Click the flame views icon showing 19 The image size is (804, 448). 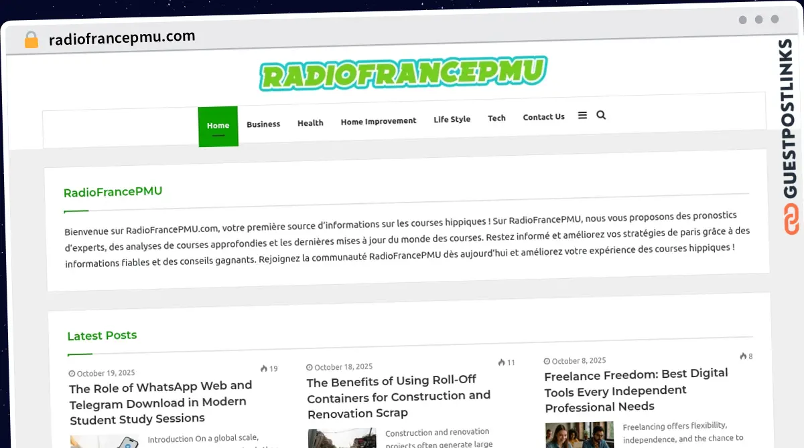[264, 368]
